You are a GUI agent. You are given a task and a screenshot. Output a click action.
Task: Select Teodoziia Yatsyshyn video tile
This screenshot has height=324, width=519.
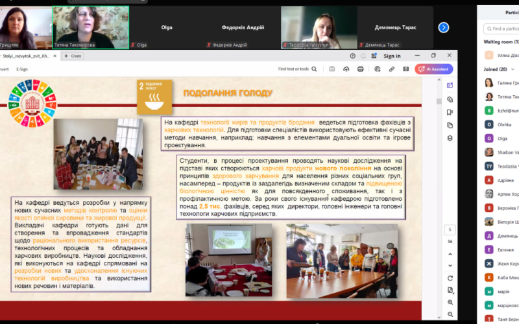click(319, 27)
